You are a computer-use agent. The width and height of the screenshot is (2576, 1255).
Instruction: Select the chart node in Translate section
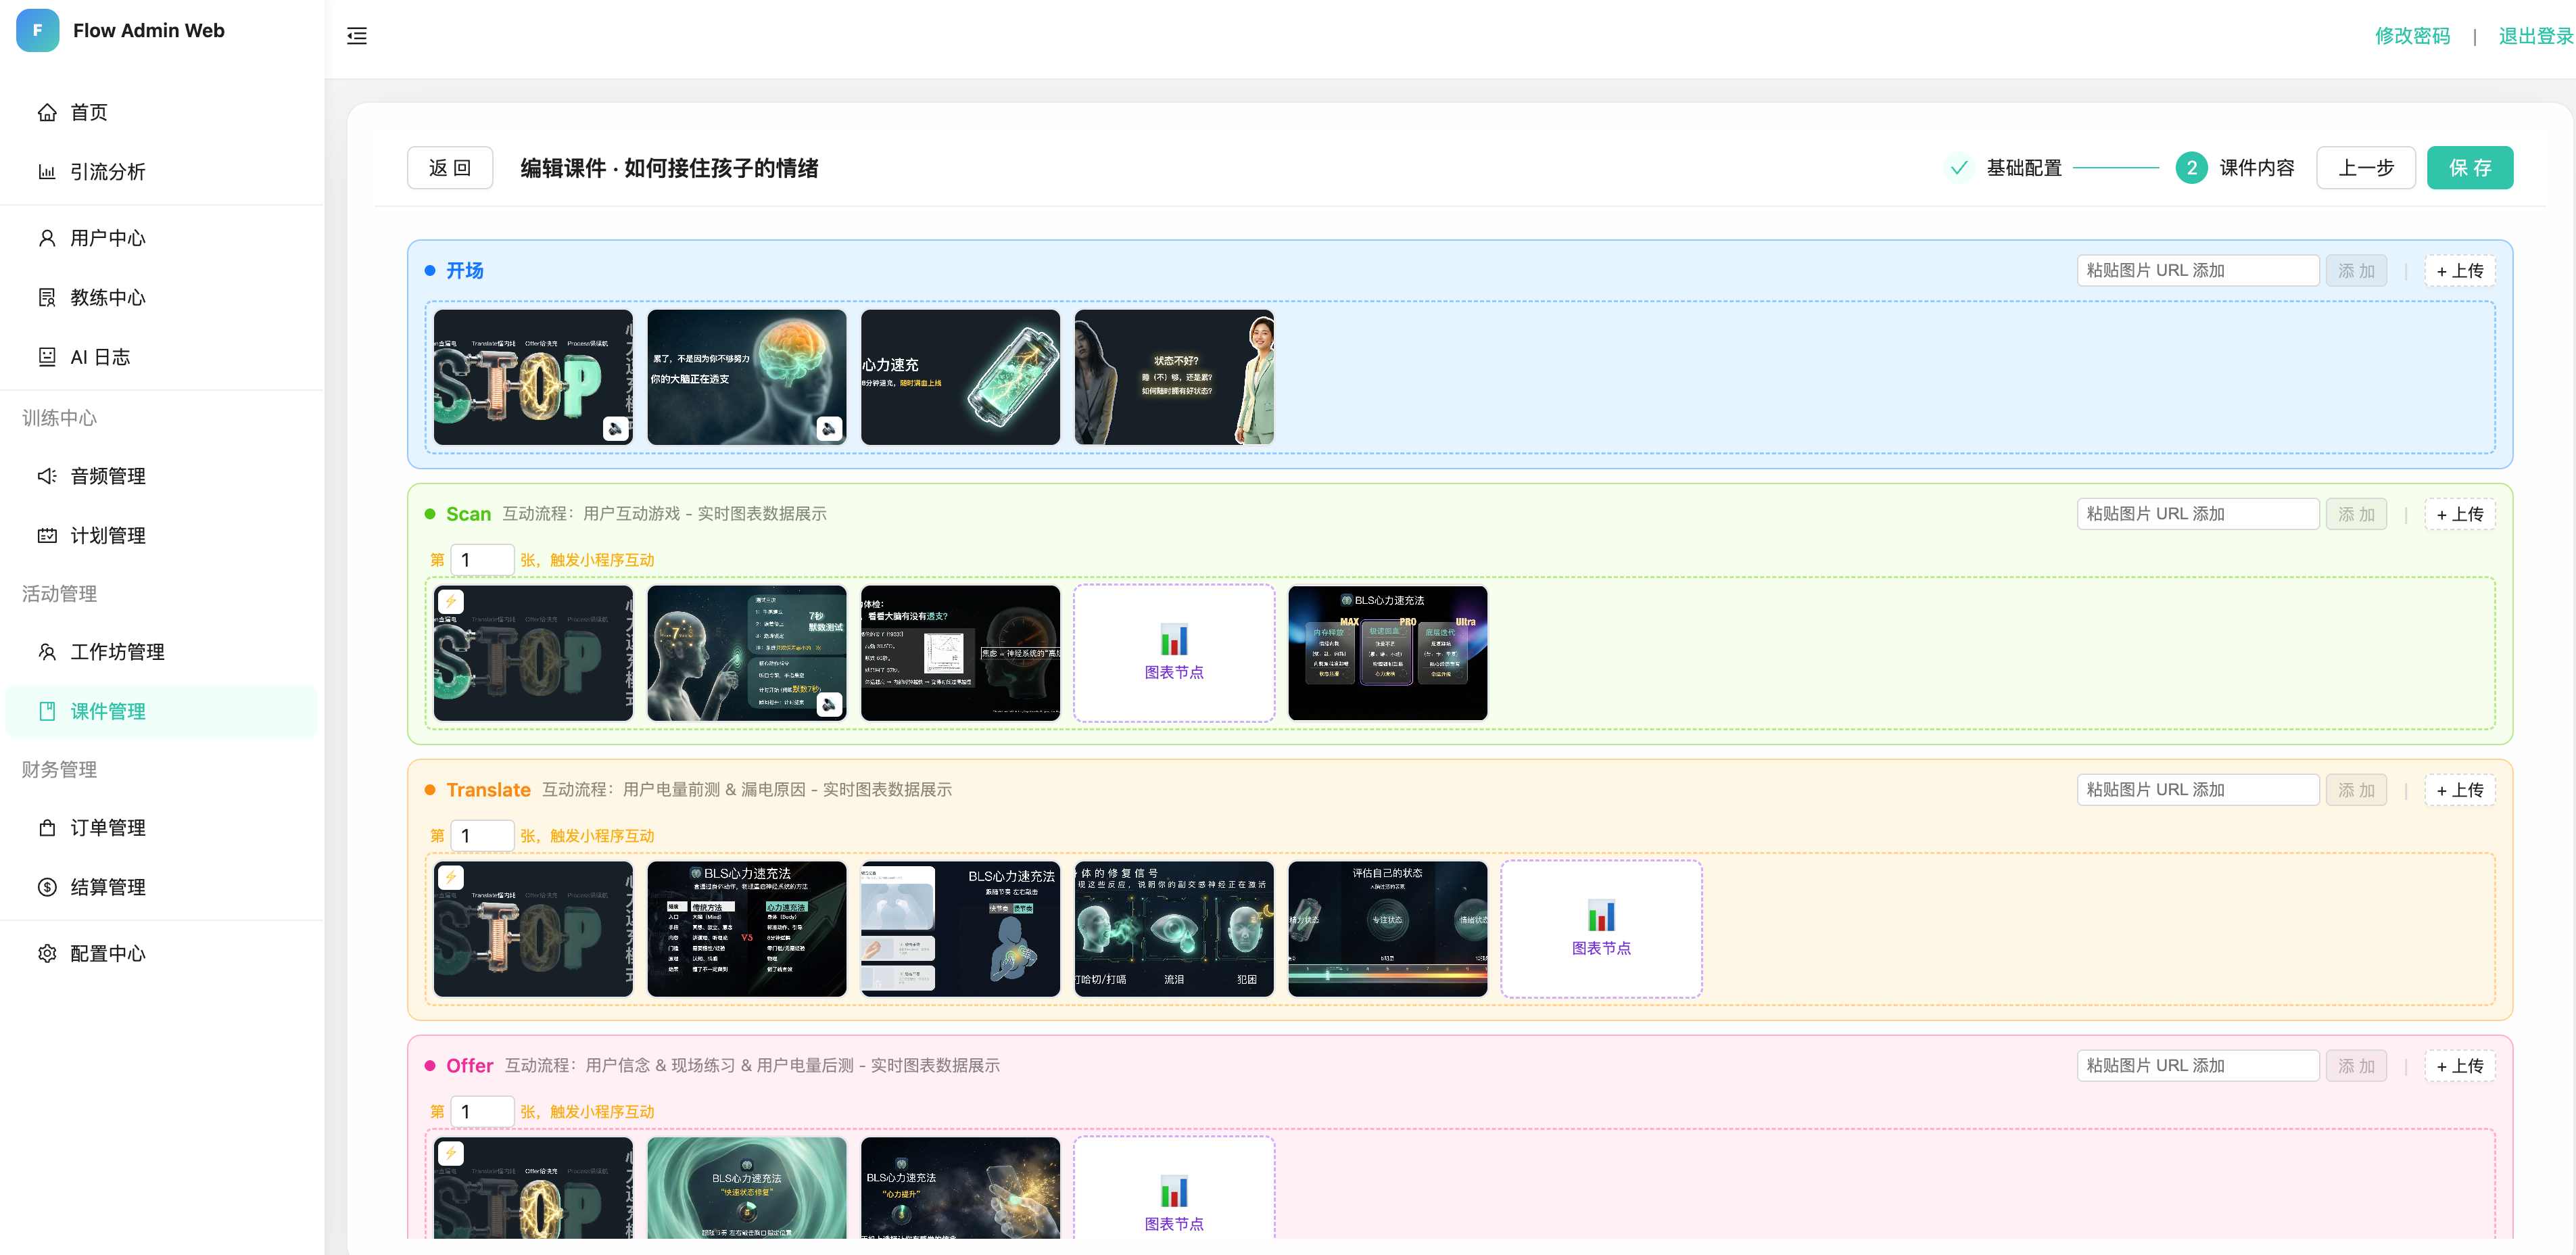1600,929
